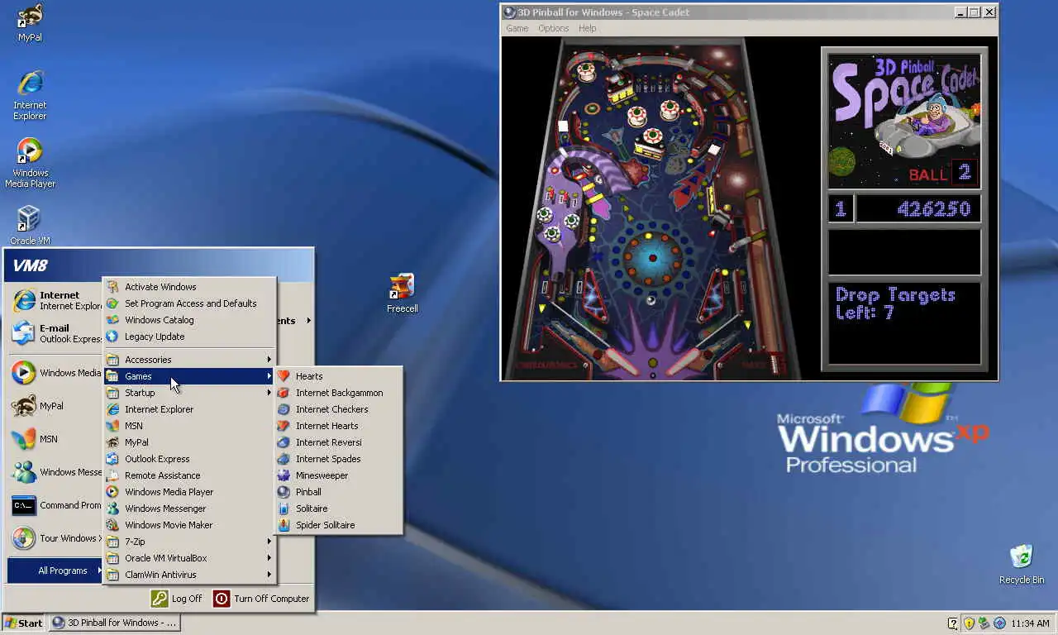
Task: Expand the Accessories submenu
Action: click(189, 360)
